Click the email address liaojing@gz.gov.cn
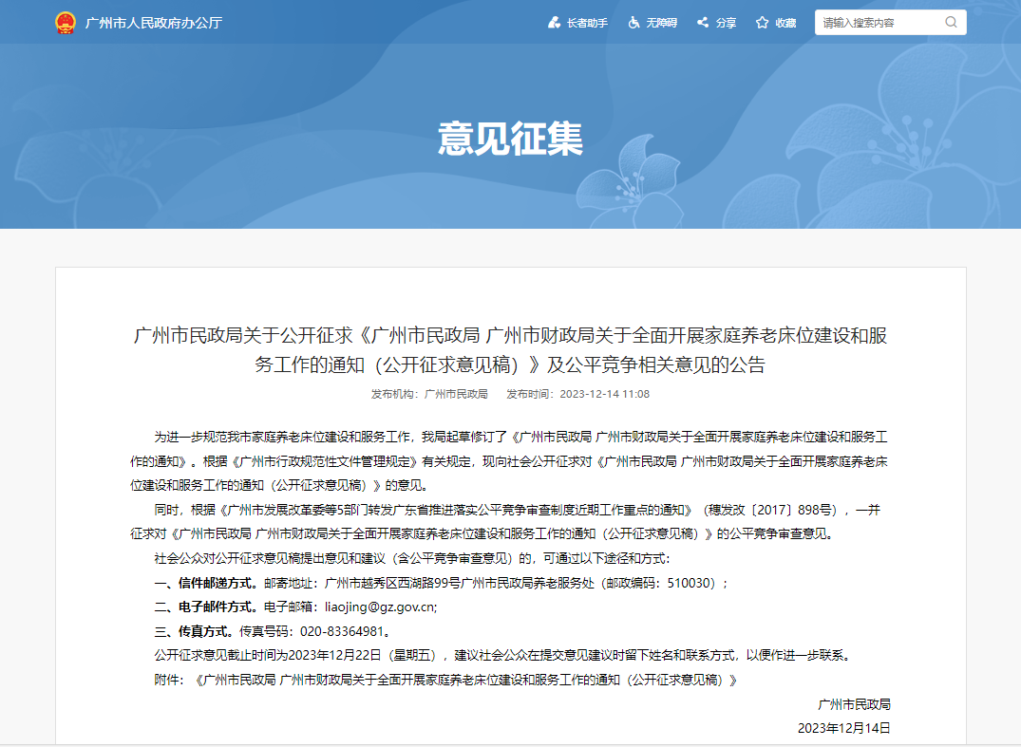The image size is (1021, 747). pos(379,607)
